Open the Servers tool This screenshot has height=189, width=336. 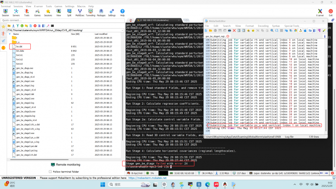[x=16, y=12]
